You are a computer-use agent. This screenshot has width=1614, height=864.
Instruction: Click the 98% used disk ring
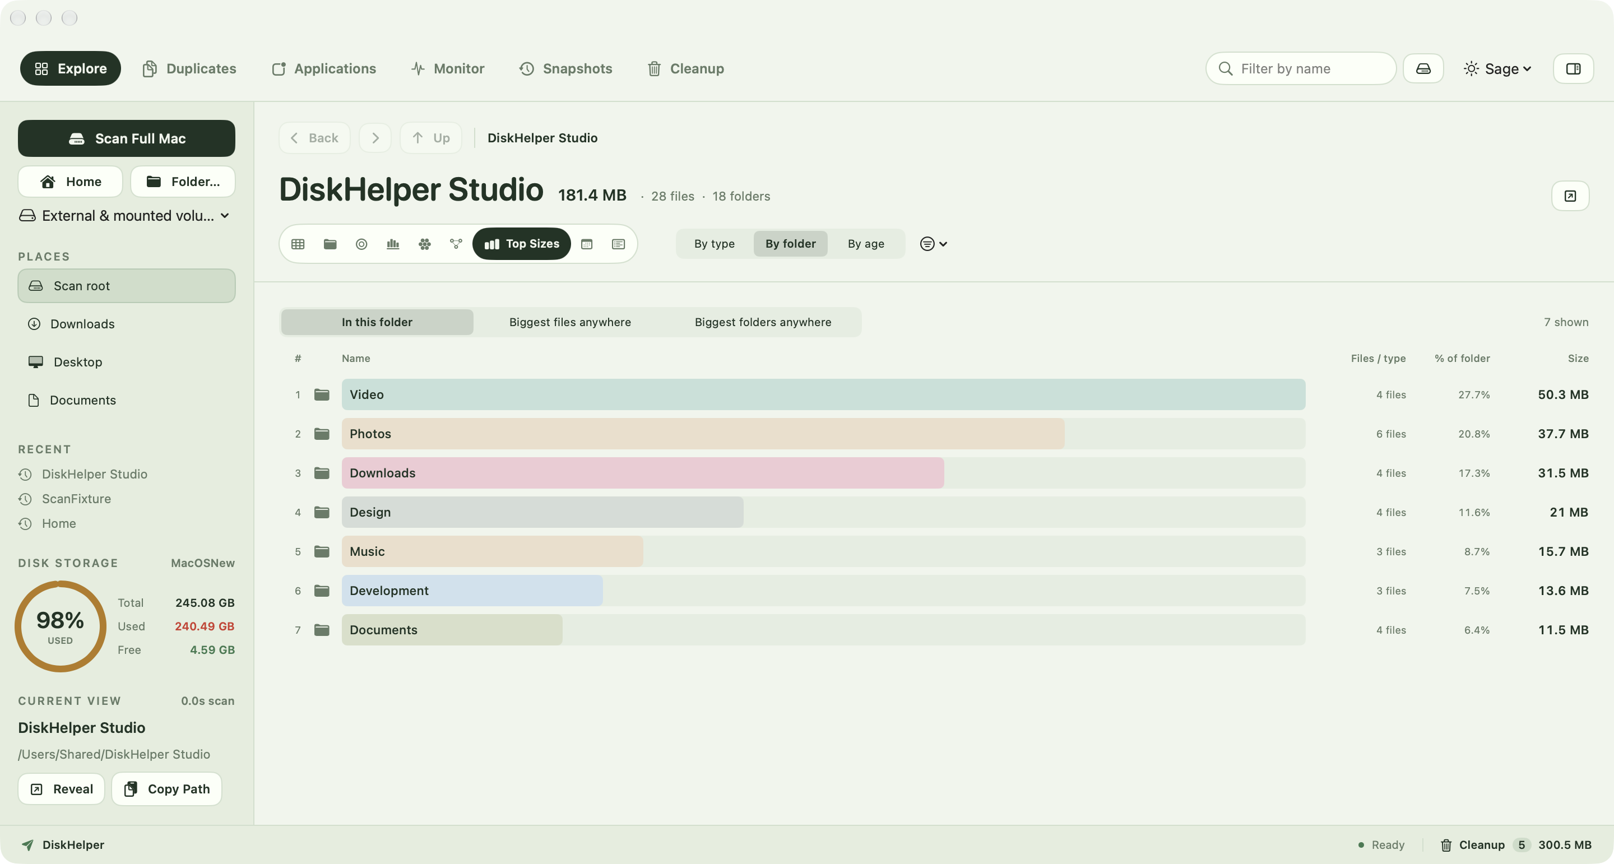coord(60,626)
